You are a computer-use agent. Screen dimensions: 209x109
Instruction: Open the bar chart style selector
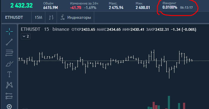(x=51, y=17)
